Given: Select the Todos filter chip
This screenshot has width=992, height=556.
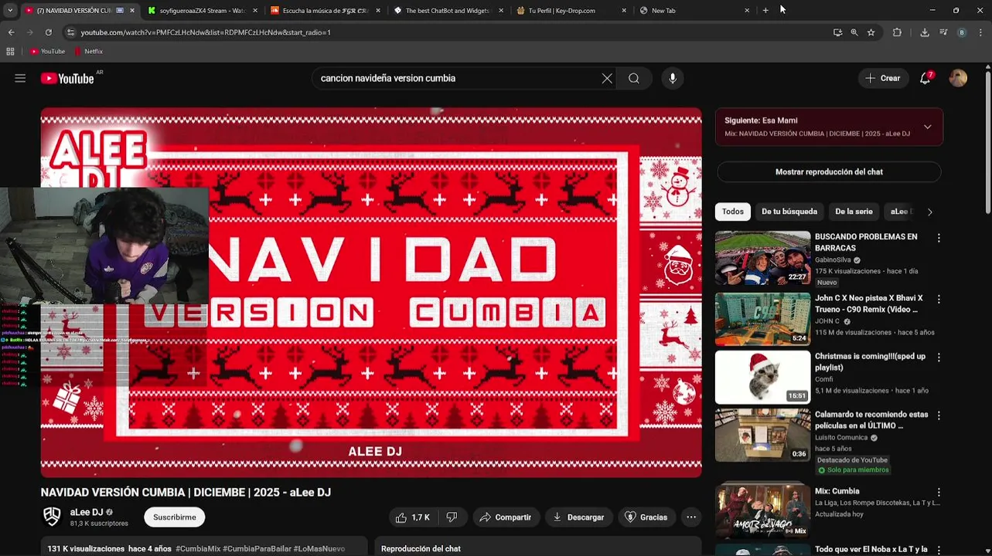Looking at the screenshot, I should pyautogui.click(x=733, y=212).
